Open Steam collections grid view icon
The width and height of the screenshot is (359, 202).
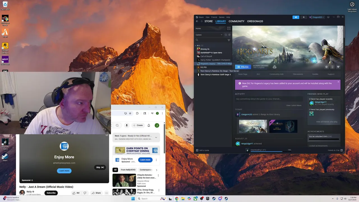click(229, 28)
